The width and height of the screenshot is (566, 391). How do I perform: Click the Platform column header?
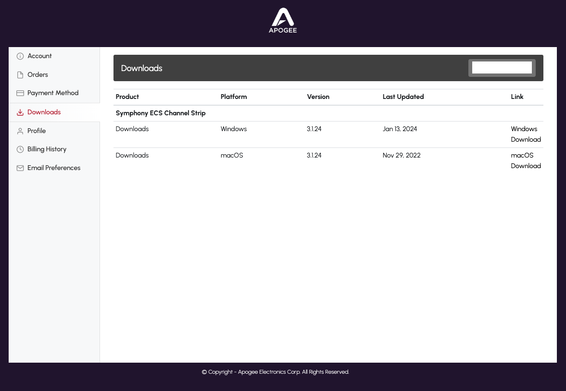(x=234, y=97)
